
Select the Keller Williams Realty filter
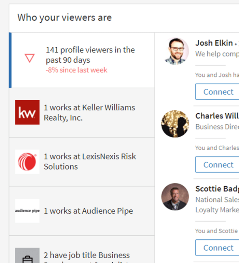click(82, 113)
